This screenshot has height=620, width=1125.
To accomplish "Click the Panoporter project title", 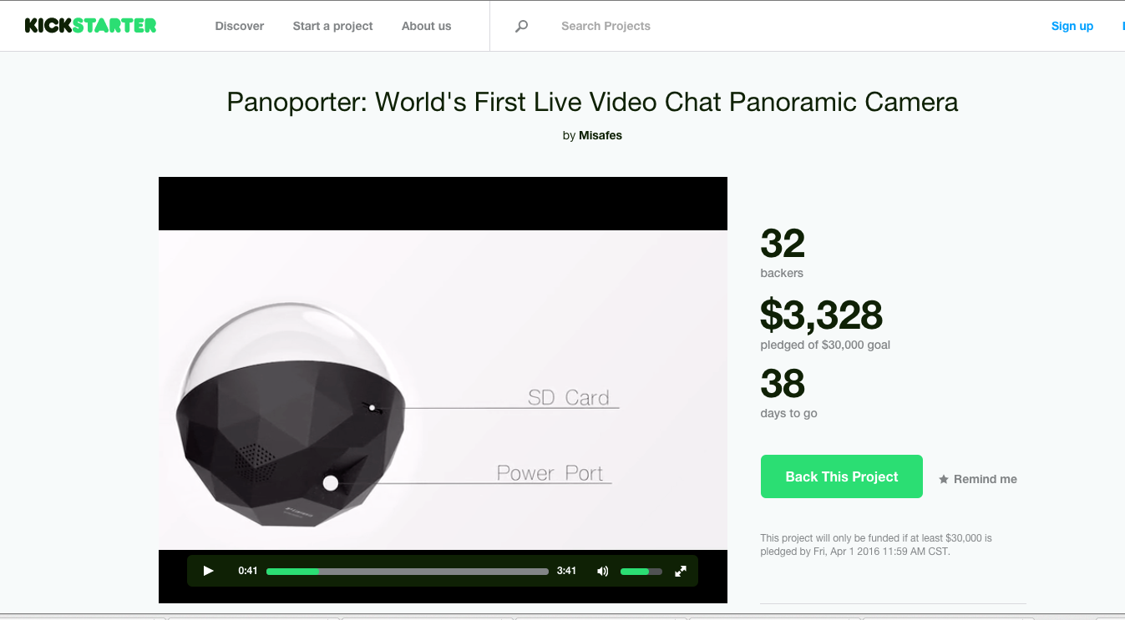I will 592,102.
